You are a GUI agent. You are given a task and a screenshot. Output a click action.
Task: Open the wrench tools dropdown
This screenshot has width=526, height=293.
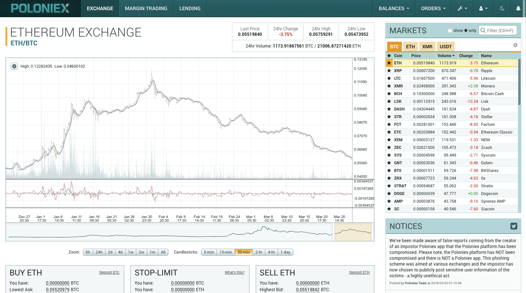point(462,8)
